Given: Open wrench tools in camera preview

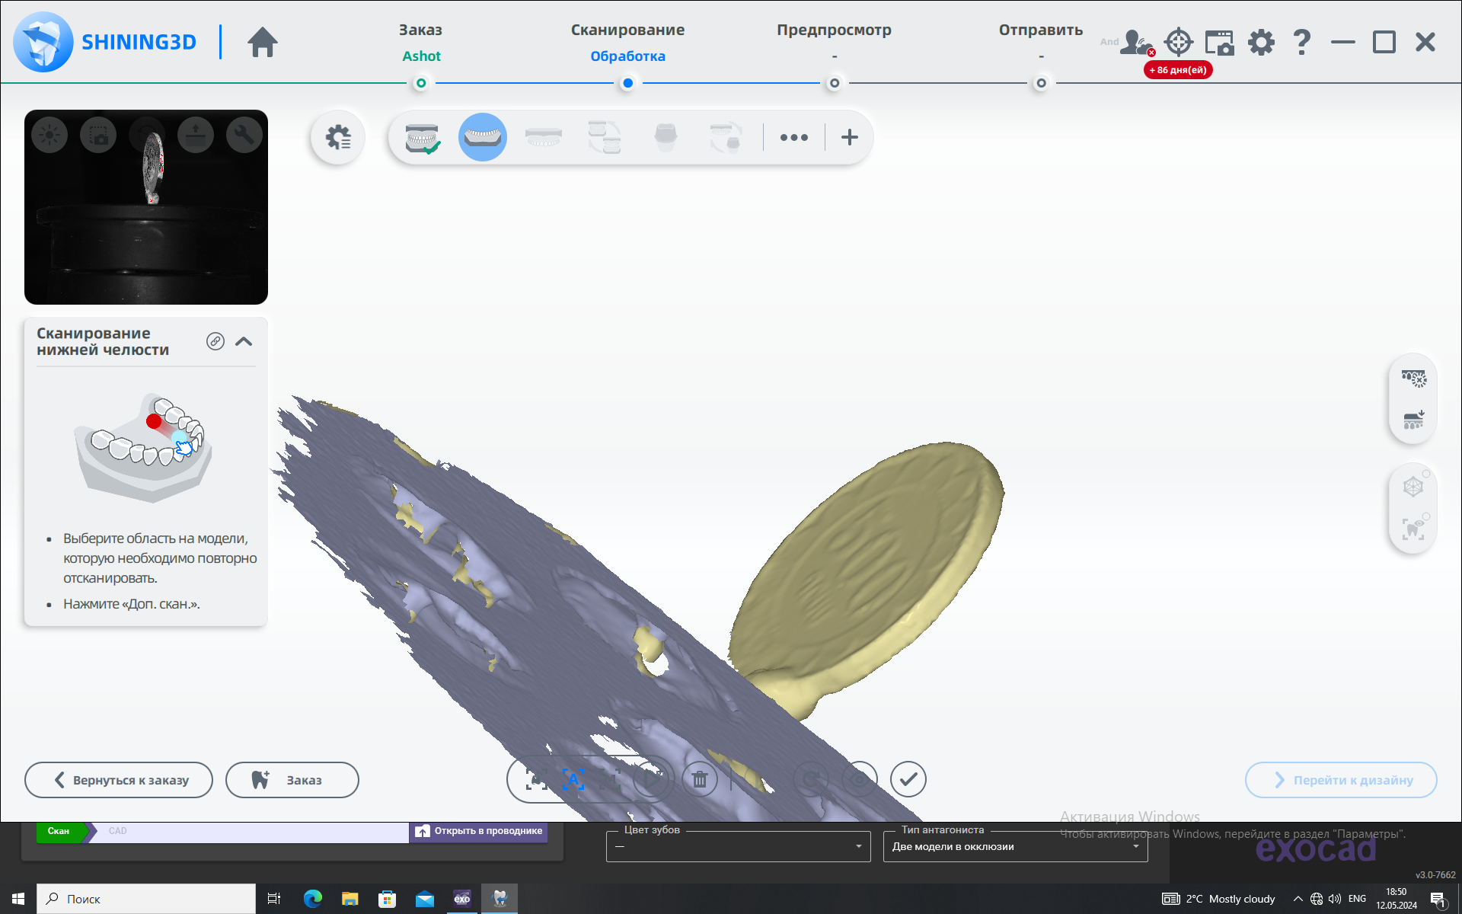Looking at the screenshot, I should click(244, 136).
